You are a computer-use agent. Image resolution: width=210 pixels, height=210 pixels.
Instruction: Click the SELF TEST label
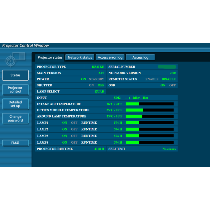[x=117, y=149]
